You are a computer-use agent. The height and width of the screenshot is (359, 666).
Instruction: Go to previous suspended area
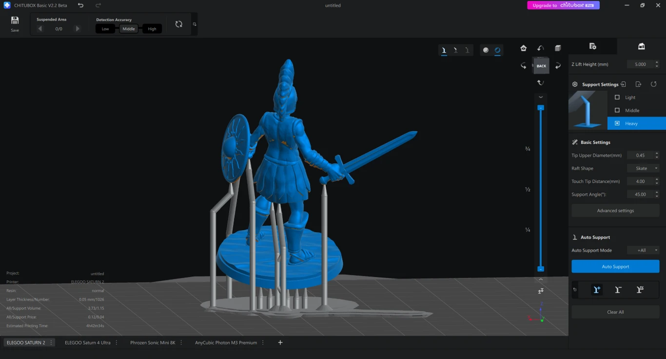tap(40, 29)
